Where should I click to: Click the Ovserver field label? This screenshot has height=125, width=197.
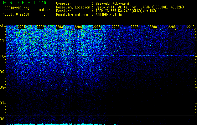tap(64, 3)
